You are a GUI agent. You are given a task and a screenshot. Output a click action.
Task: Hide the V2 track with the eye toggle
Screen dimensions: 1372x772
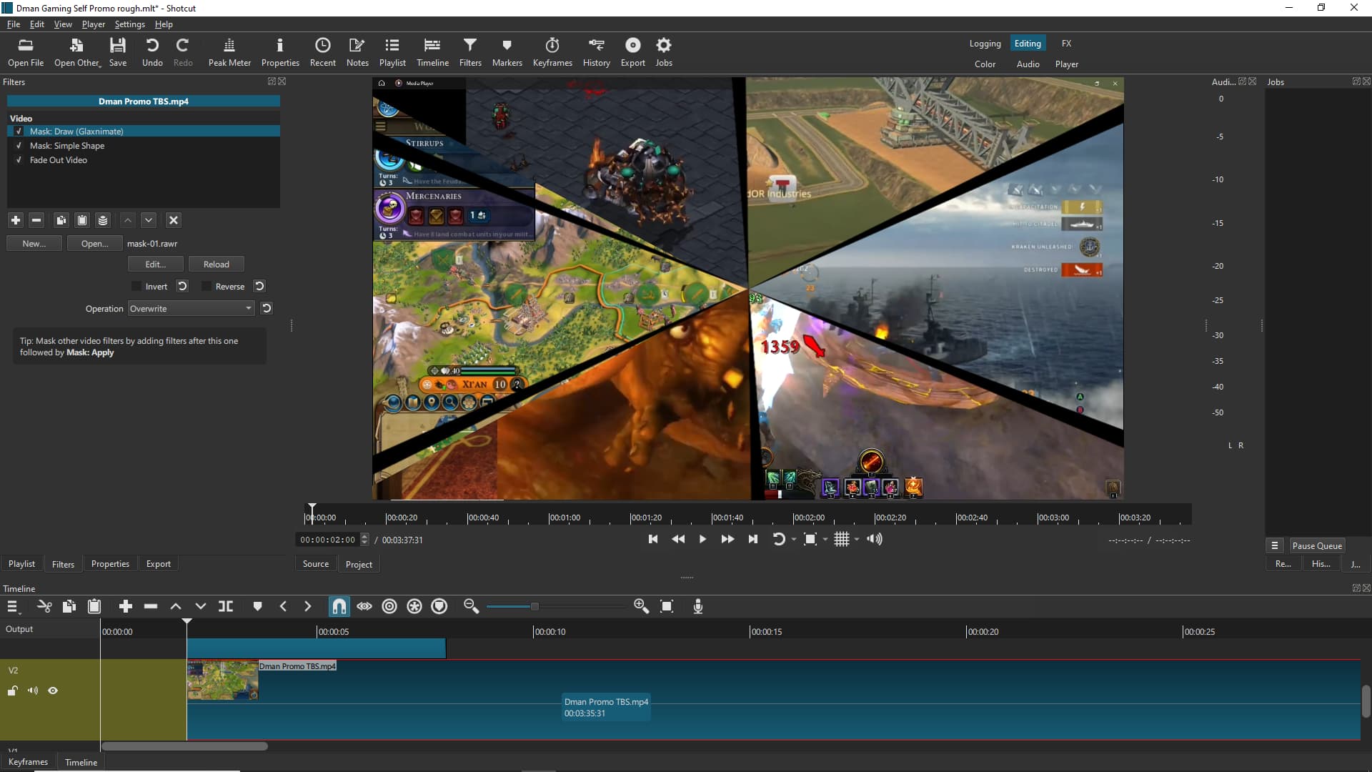53,691
